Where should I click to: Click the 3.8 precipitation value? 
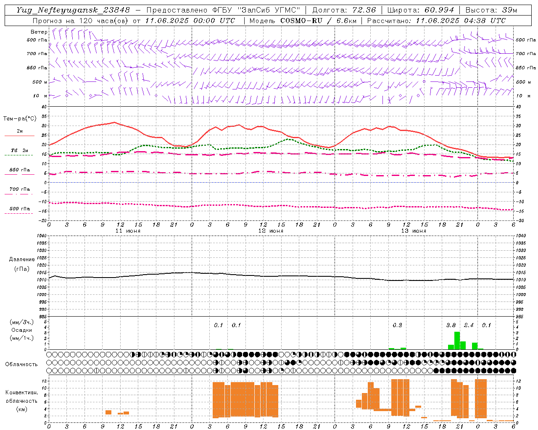pyautogui.click(x=451, y=325)
